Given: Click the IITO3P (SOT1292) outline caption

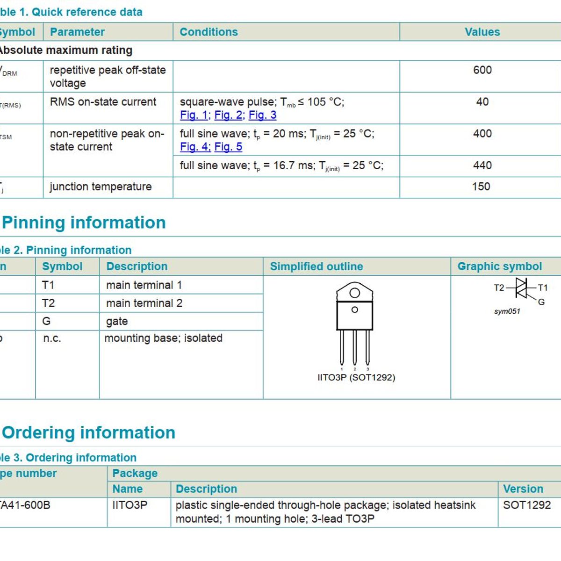Looking at the screenshot, I should 356,377.
